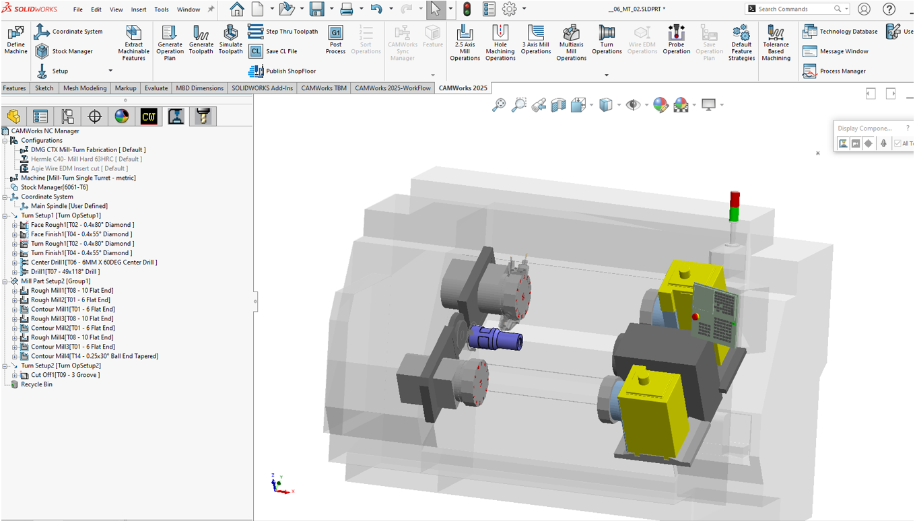Click Extract Machinable Features
The image size is (915, 521).
(x=133, y=43)
